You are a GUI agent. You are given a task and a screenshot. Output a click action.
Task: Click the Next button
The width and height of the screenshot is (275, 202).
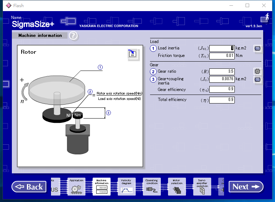tap(246, 187)
